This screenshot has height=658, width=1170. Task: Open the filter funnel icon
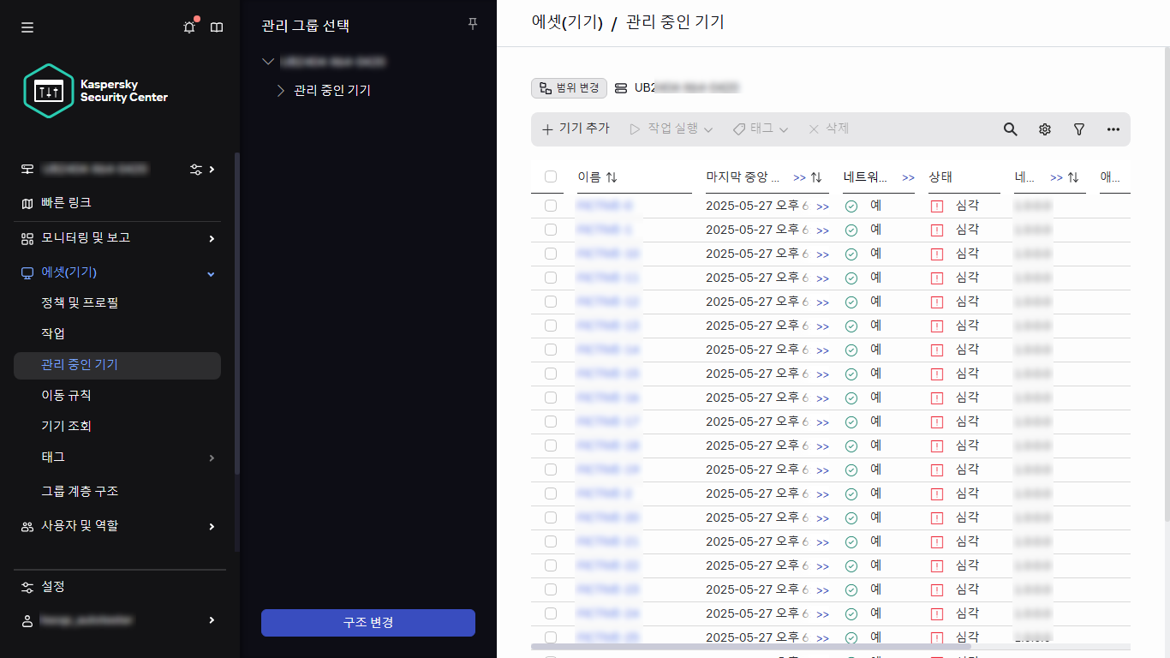pyautogui.click(x=1078, y=129)
